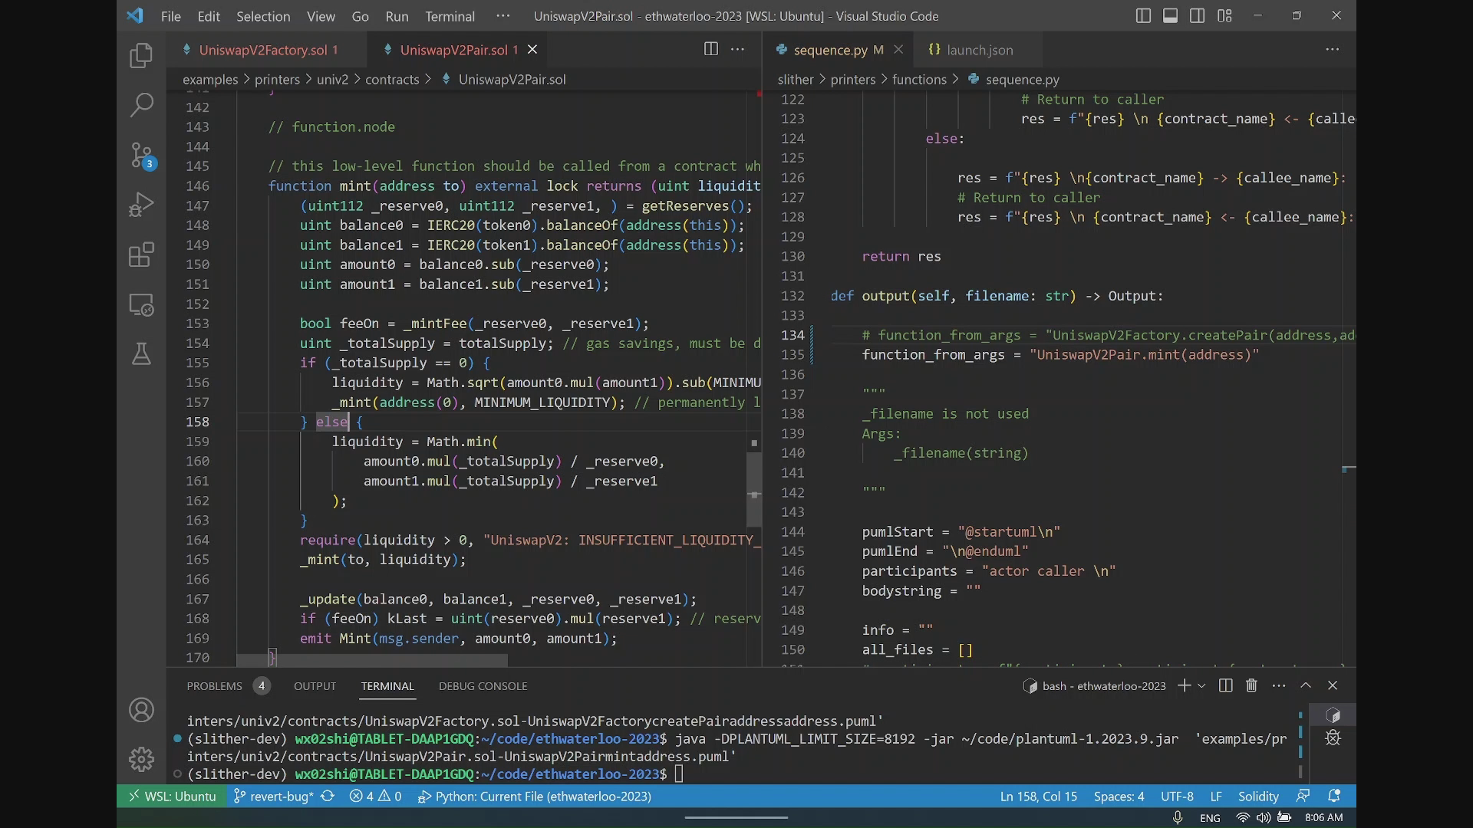Switch to the UniswapV2Factory.sol tab

click(266, 50)
